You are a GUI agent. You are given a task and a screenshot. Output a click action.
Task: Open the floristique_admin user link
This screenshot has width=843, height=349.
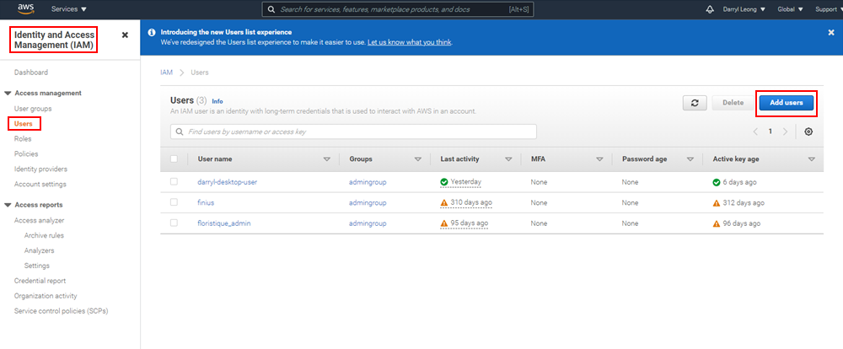(x=224, y=223)
